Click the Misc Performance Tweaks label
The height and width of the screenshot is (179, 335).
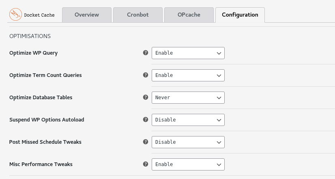point(41,164)
